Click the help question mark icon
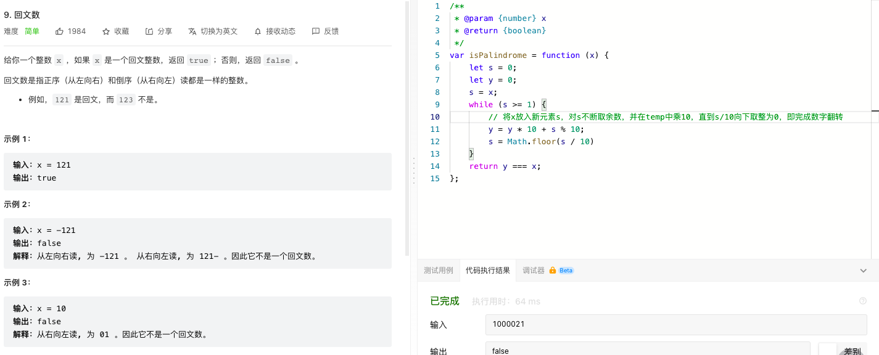Screen dimensions: 879x355 [x=863, y=301]
